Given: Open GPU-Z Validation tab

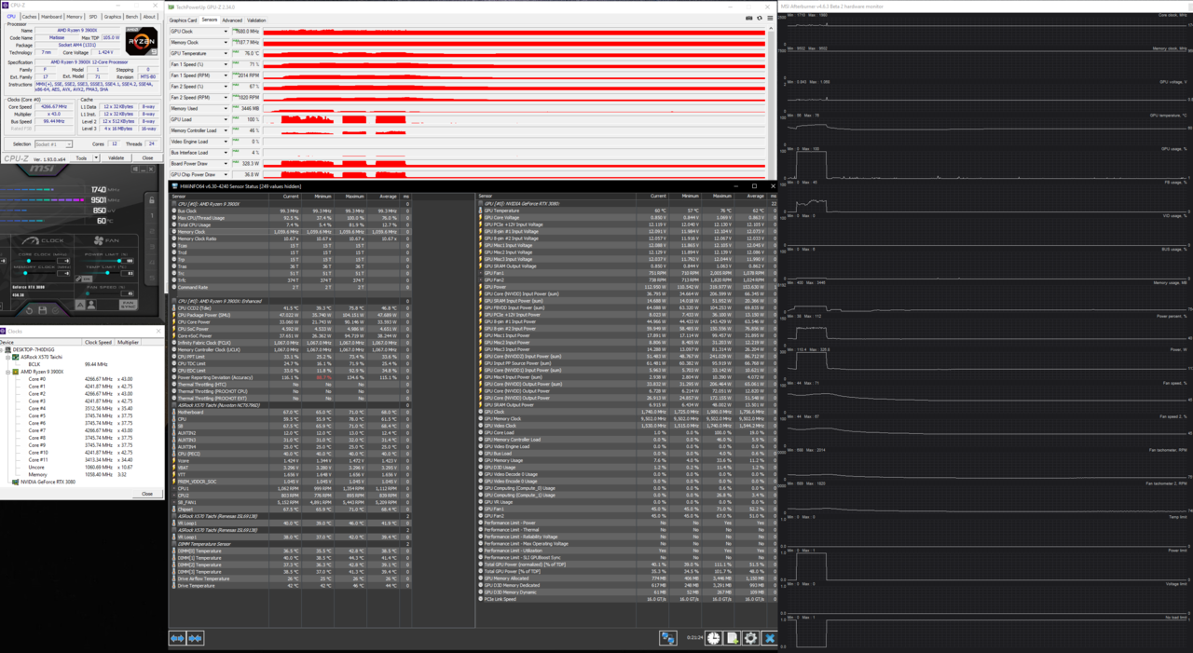Looking at the screenshot, I should (256, 20).
